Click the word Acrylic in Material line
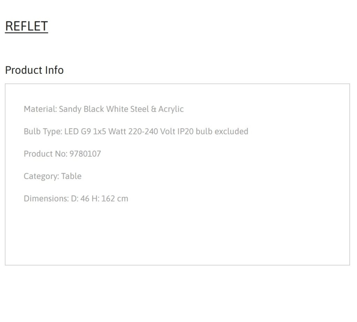Viewport: 357px width, 322px height. [171, 109]
